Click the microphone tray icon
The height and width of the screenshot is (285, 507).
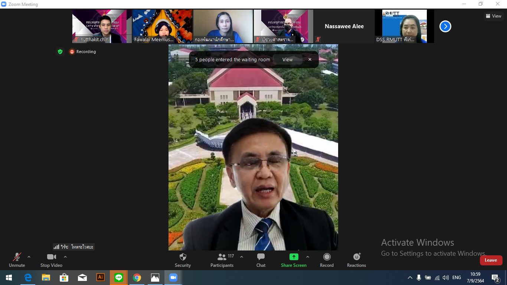click(419, 278)
